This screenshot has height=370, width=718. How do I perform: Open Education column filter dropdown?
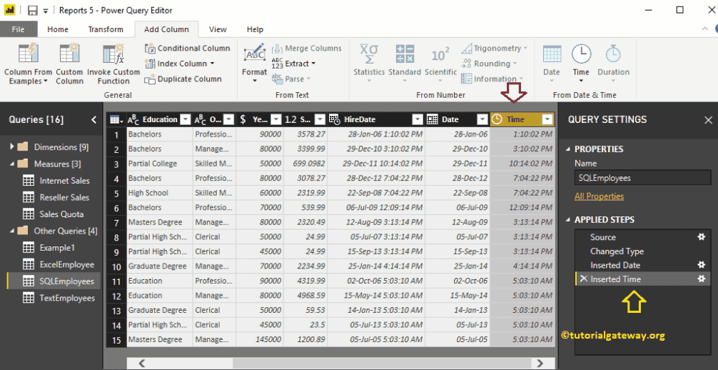185,120
